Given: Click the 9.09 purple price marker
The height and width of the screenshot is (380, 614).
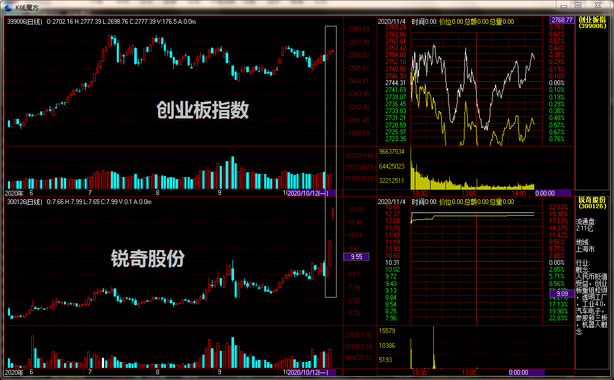Looking at the screenshot, I should [562, 293].
